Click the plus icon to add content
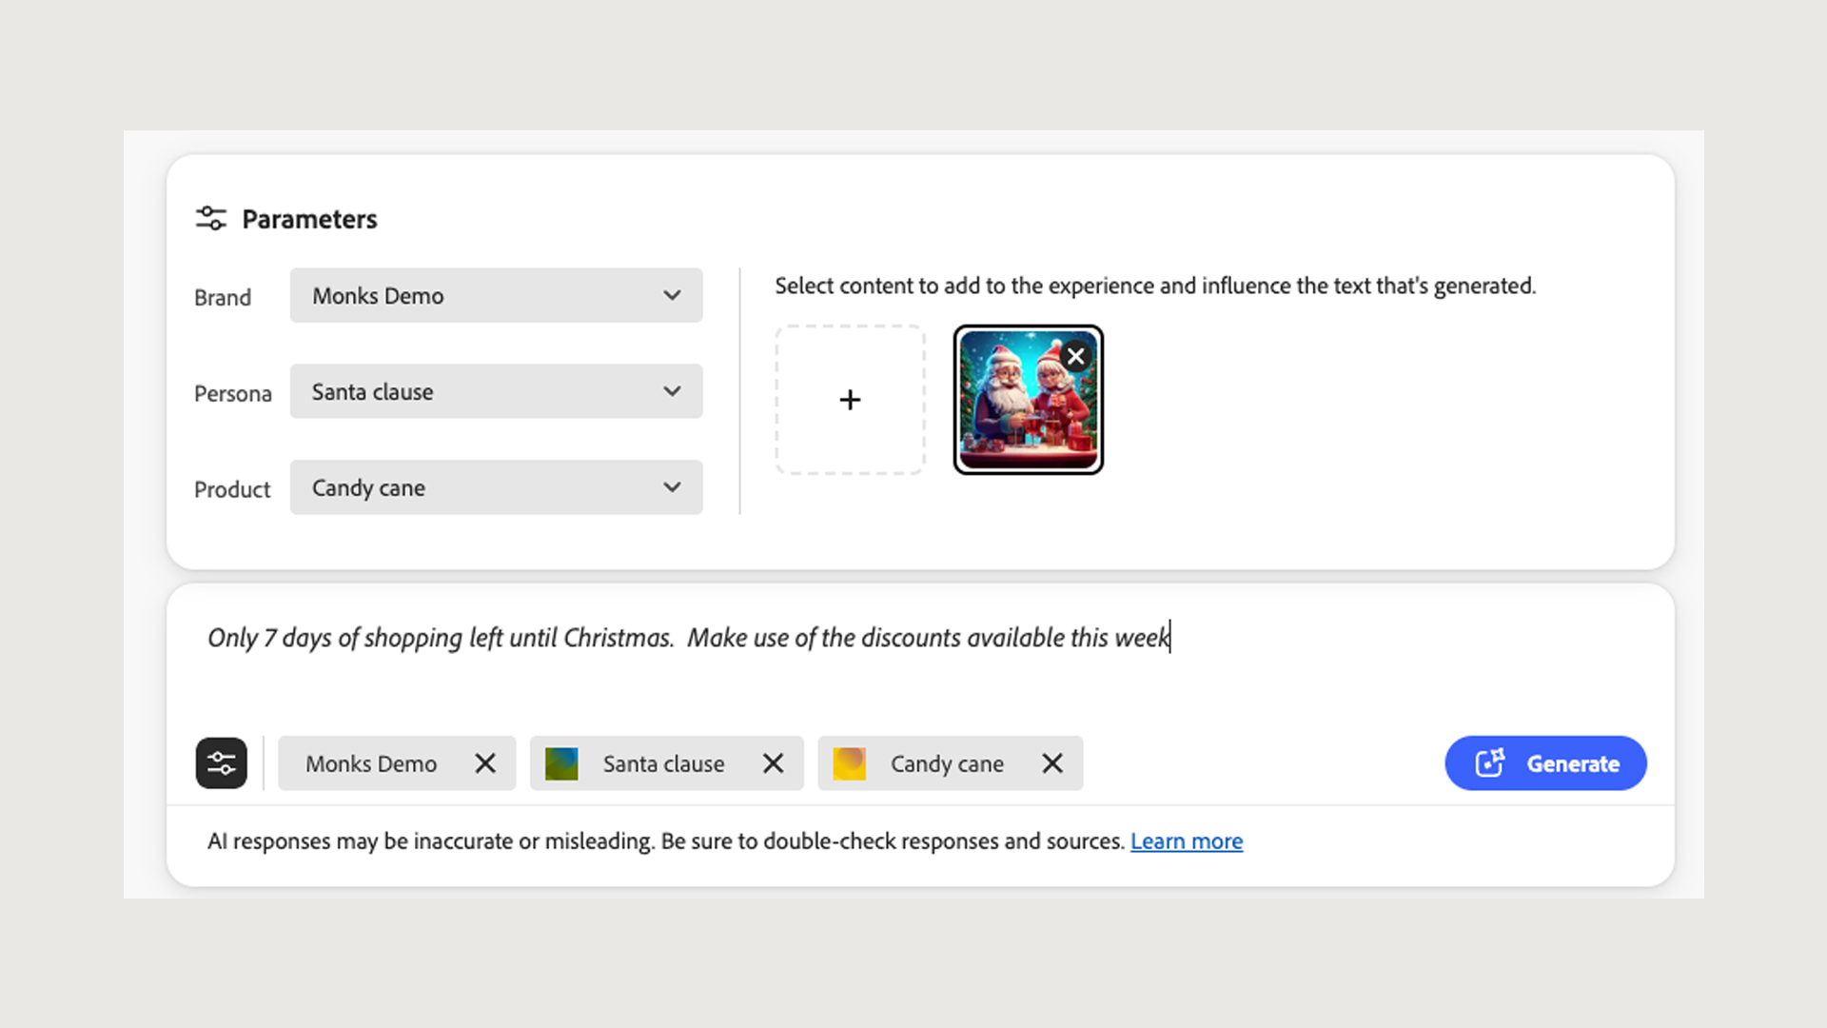1827x1028 pixels. 850,400
